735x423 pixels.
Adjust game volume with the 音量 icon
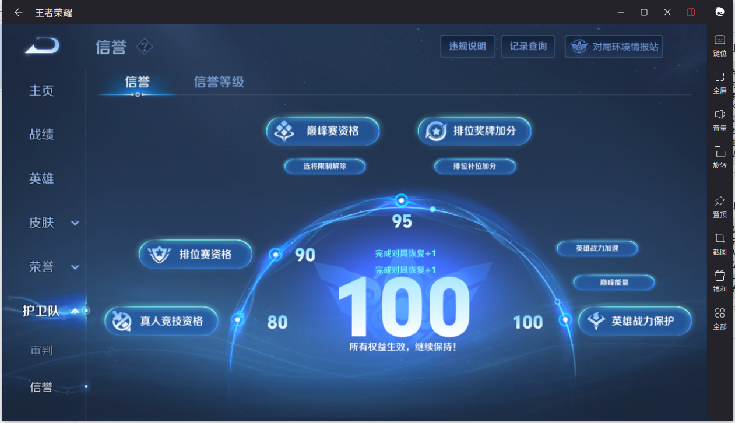click(x=719, y=120)
